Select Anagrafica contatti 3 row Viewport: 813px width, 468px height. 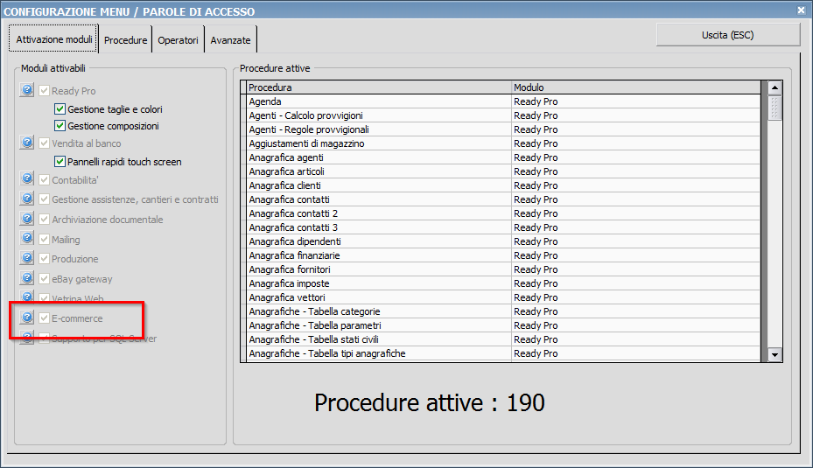pyautogui.click(x=503, y=227)
